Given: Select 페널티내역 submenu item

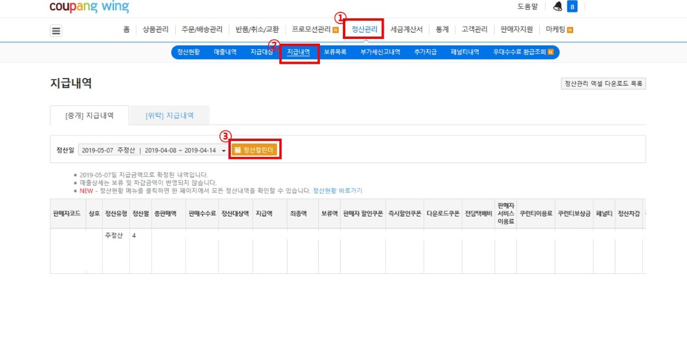Looking at the screenshot, I should pos(464,52).
